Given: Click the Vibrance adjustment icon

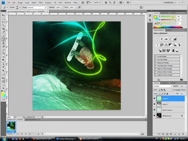Looking at the screenshot, I should click(157, 45).
